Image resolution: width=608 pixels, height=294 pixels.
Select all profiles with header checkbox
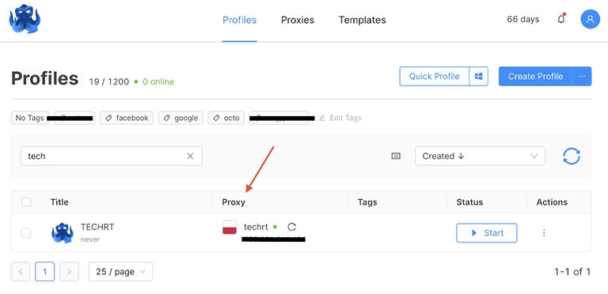(26, 202)
